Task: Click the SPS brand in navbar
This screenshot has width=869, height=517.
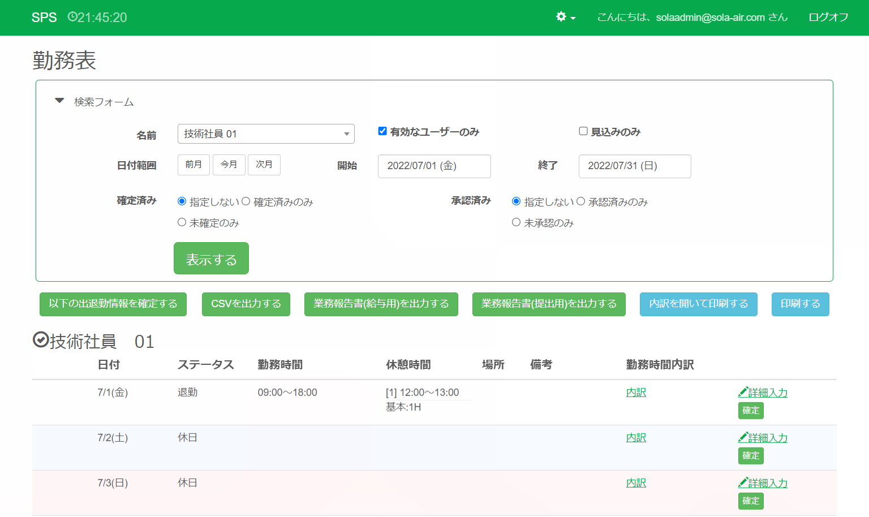Action: (44, 18)
